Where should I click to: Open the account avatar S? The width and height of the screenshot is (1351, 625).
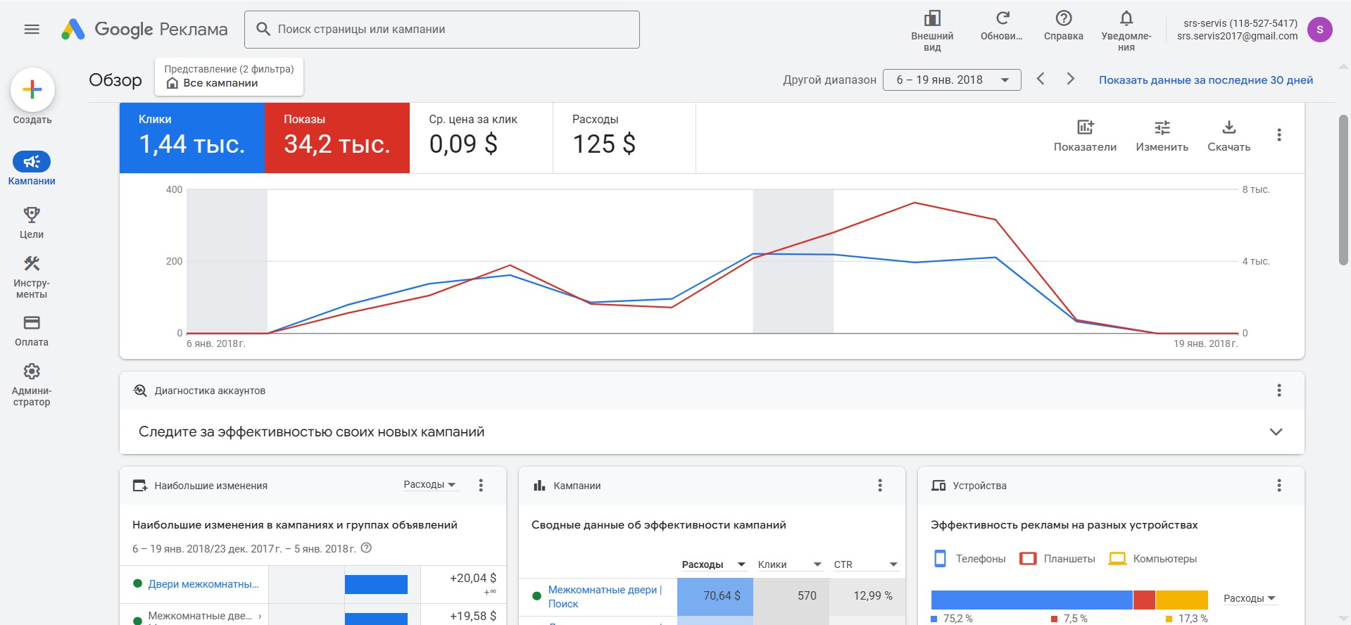[x=1319, y=30]
